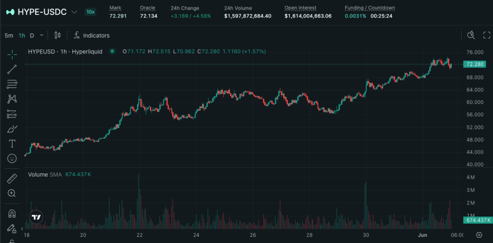
Task: Change the 10x leverage setting
Action: coord(90,12)
